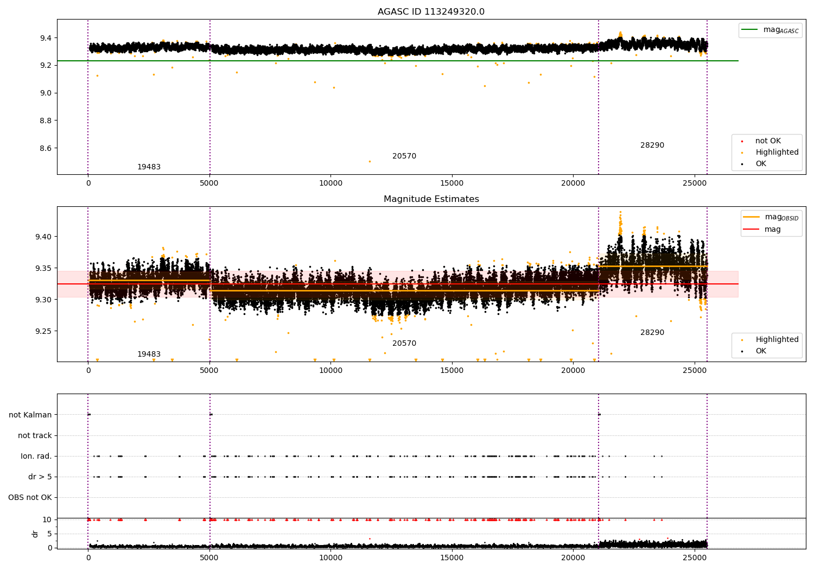Viewport: 814px width, 570px height.
Task: Click the 'AGASC ID 113249320.0' plot title
Action: [431, 12]
